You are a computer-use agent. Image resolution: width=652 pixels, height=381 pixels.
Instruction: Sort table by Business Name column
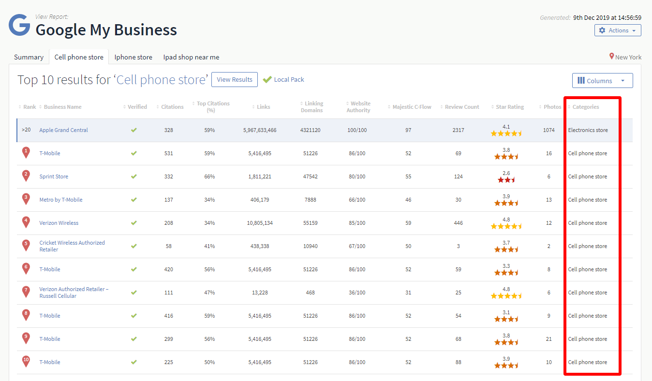pos(60,107)
